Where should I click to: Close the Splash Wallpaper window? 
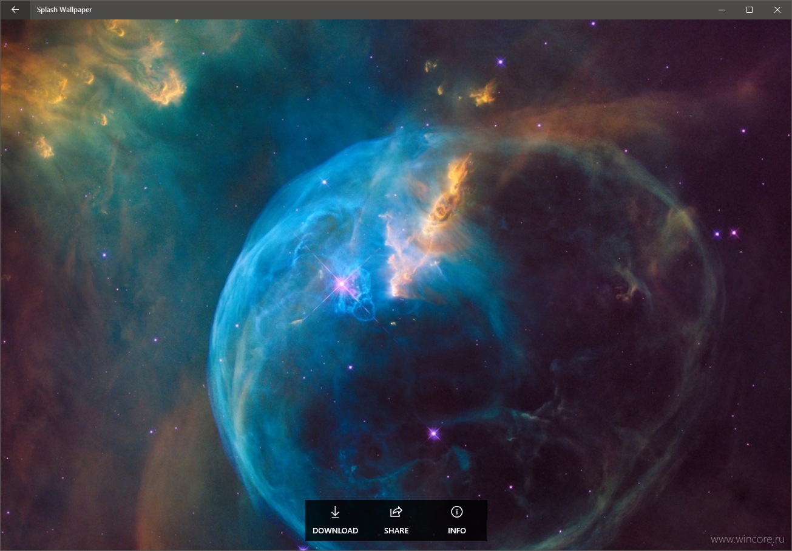[777, 10]
